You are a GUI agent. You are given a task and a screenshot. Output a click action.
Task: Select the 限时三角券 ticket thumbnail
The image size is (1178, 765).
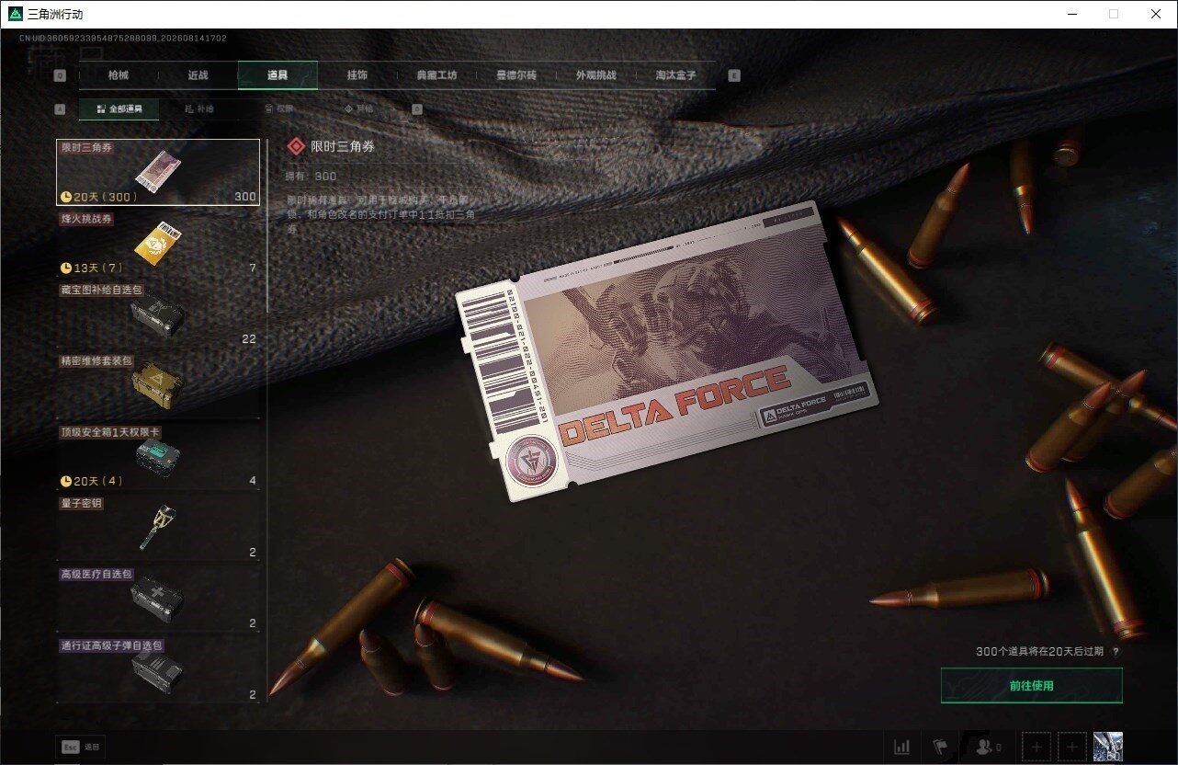tap(158, 171)
